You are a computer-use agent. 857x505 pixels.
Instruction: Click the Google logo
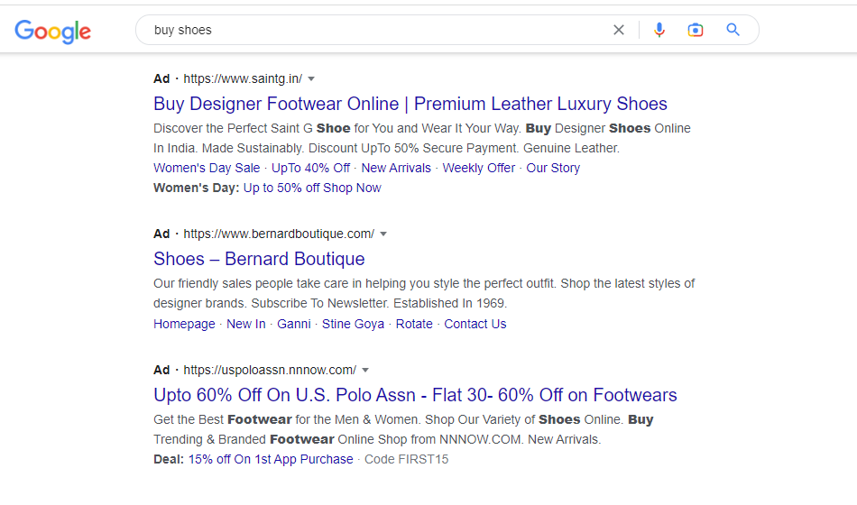pyautogui.click(x=52, y=32)
